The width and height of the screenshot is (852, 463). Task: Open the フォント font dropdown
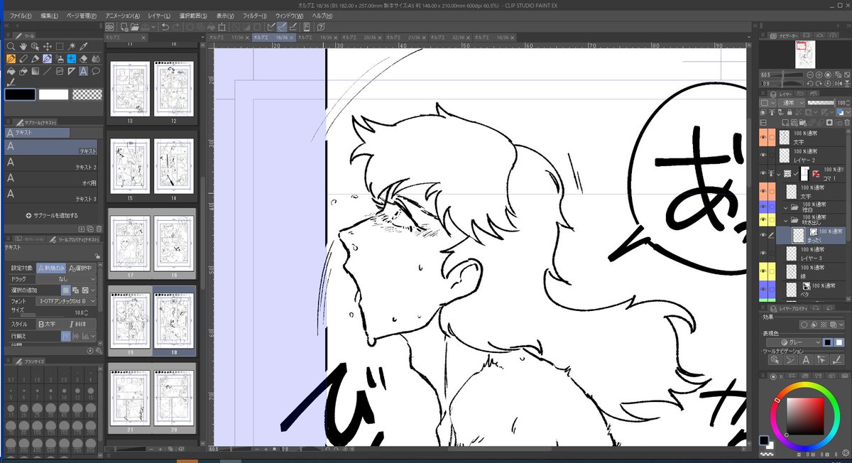click(65, 302)
